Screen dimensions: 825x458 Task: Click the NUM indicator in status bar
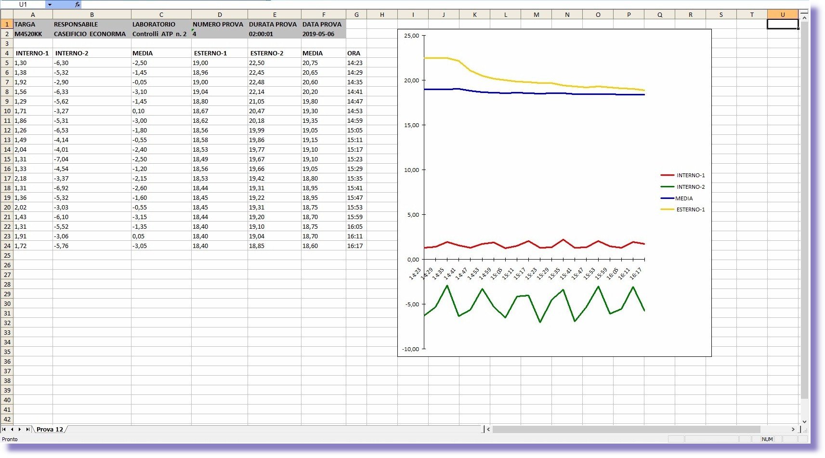767,439
